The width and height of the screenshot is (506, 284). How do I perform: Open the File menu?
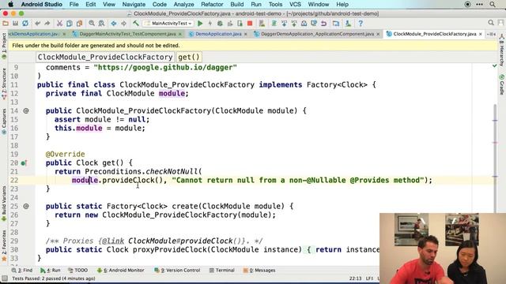(74, 5)
